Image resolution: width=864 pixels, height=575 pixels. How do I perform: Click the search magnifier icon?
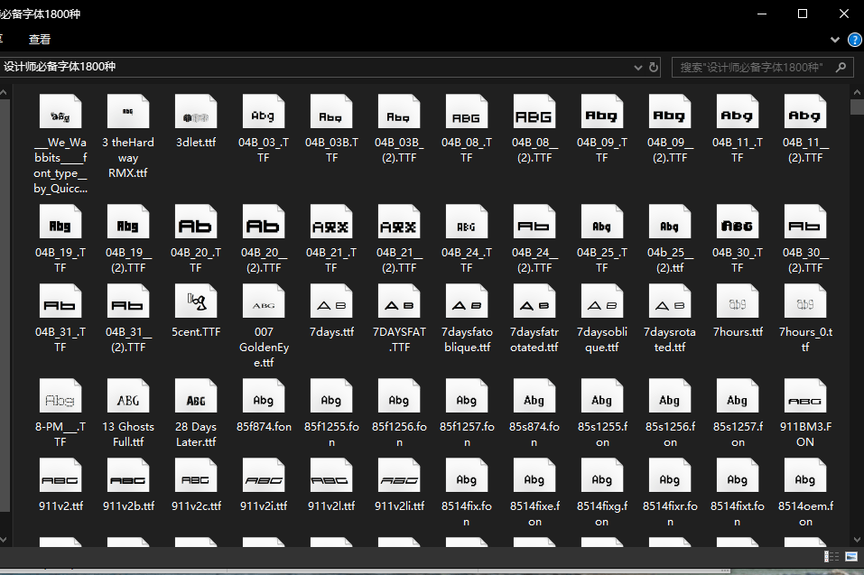pyautogui.click(x=841, y=67)
